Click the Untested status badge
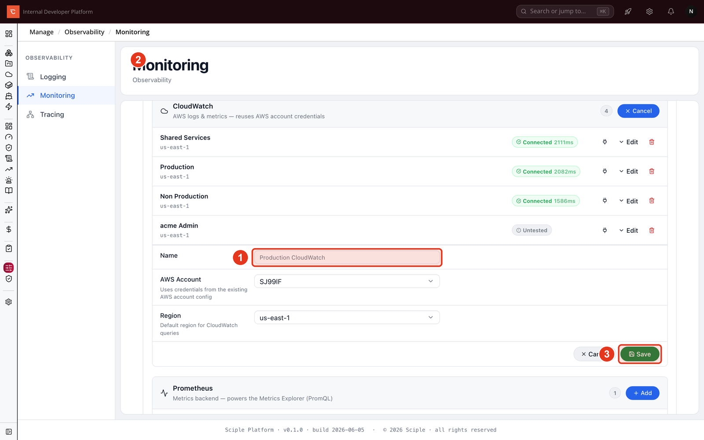704x440 pixels. (532, 230)
